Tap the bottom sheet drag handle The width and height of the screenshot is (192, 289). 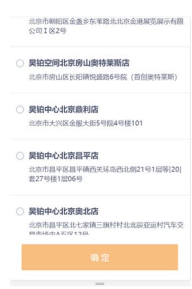[x=100, y=284]
